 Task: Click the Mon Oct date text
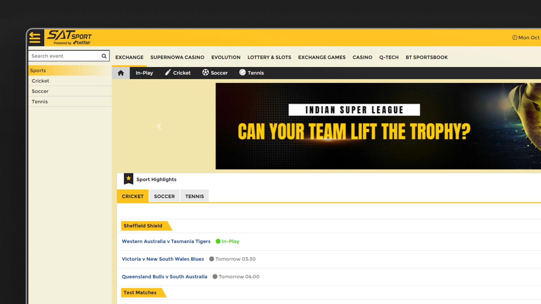click(529, 37)
